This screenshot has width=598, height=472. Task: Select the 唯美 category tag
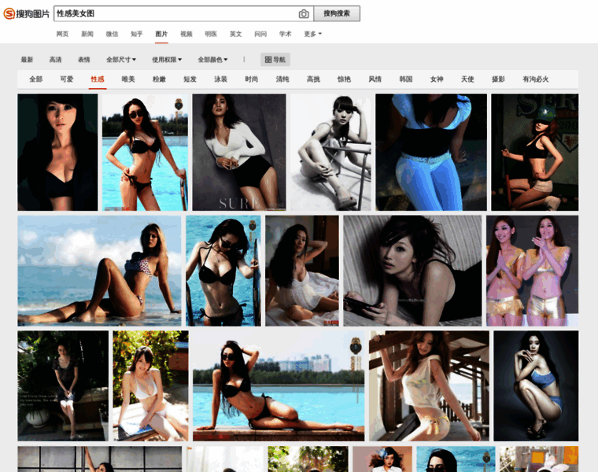pos(128,79)
